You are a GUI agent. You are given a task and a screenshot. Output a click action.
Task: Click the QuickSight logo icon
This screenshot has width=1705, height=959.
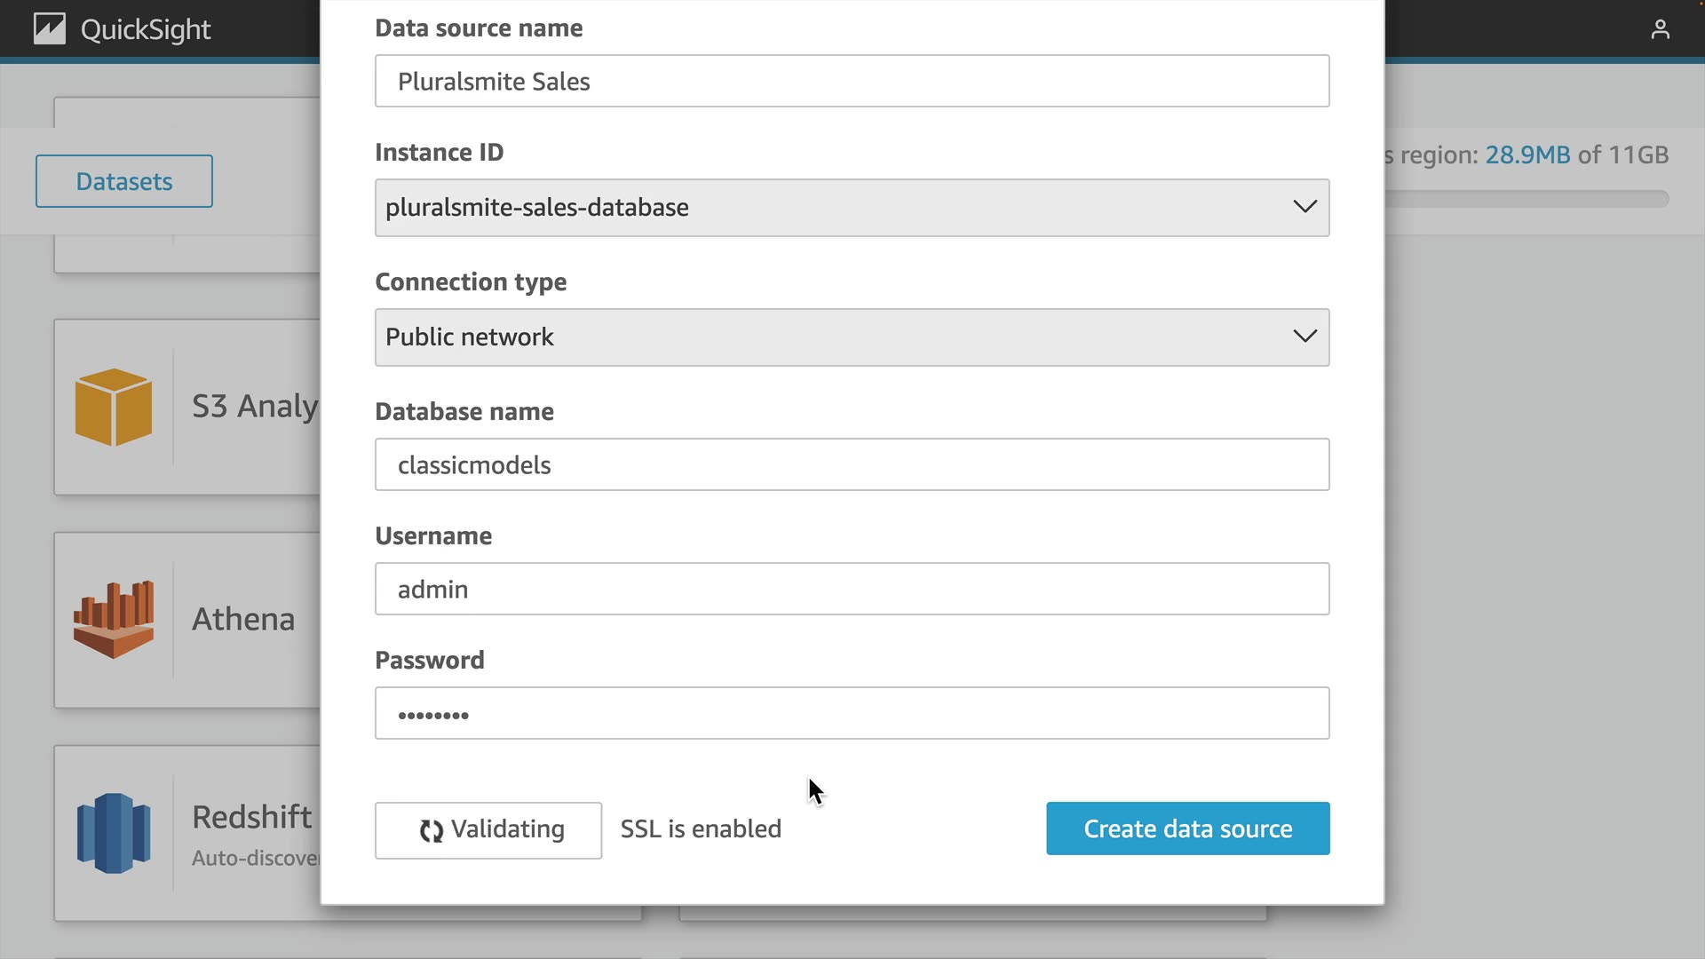pos(50,29)
